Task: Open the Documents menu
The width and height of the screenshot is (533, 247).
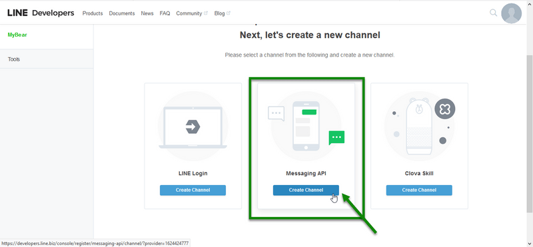Action: pyautogui.click(x=122, y=13)
